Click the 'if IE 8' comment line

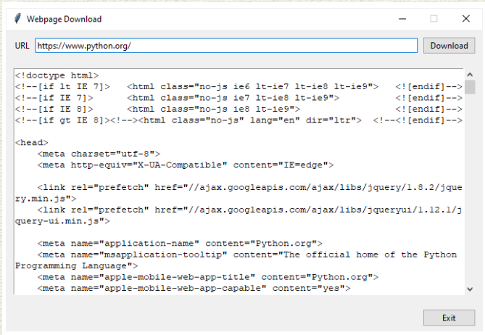(x=239, y=109)
